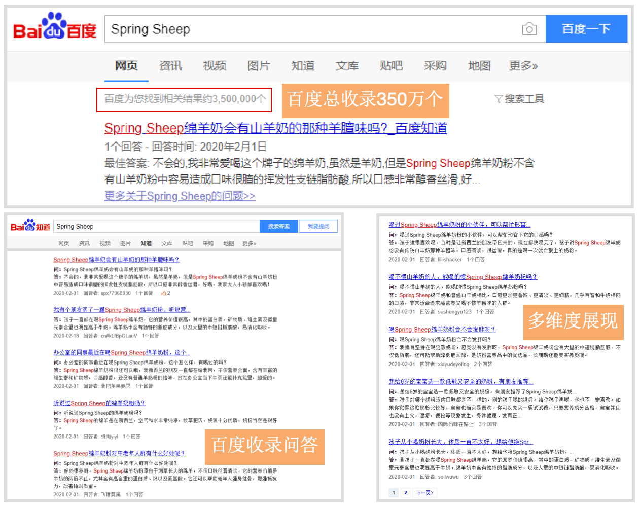639x507 pixels.
Task: Click result count text 百度为您找到相关结果约3,500,000个
Action: tap(185, 99)
